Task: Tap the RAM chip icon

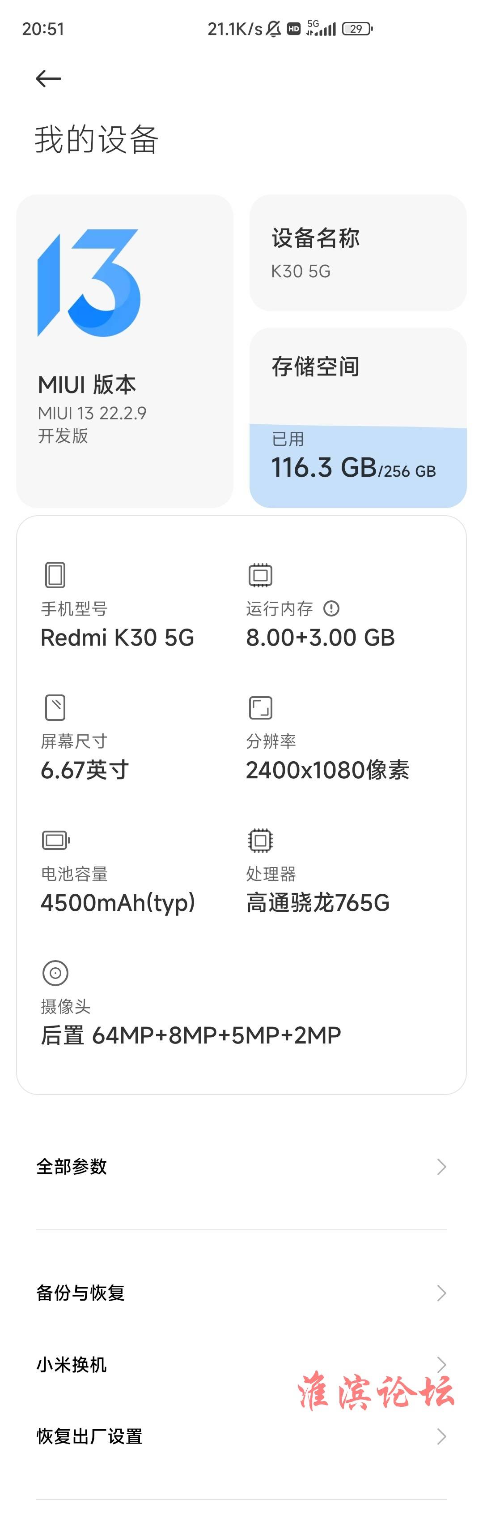Action: coord(260,574)
